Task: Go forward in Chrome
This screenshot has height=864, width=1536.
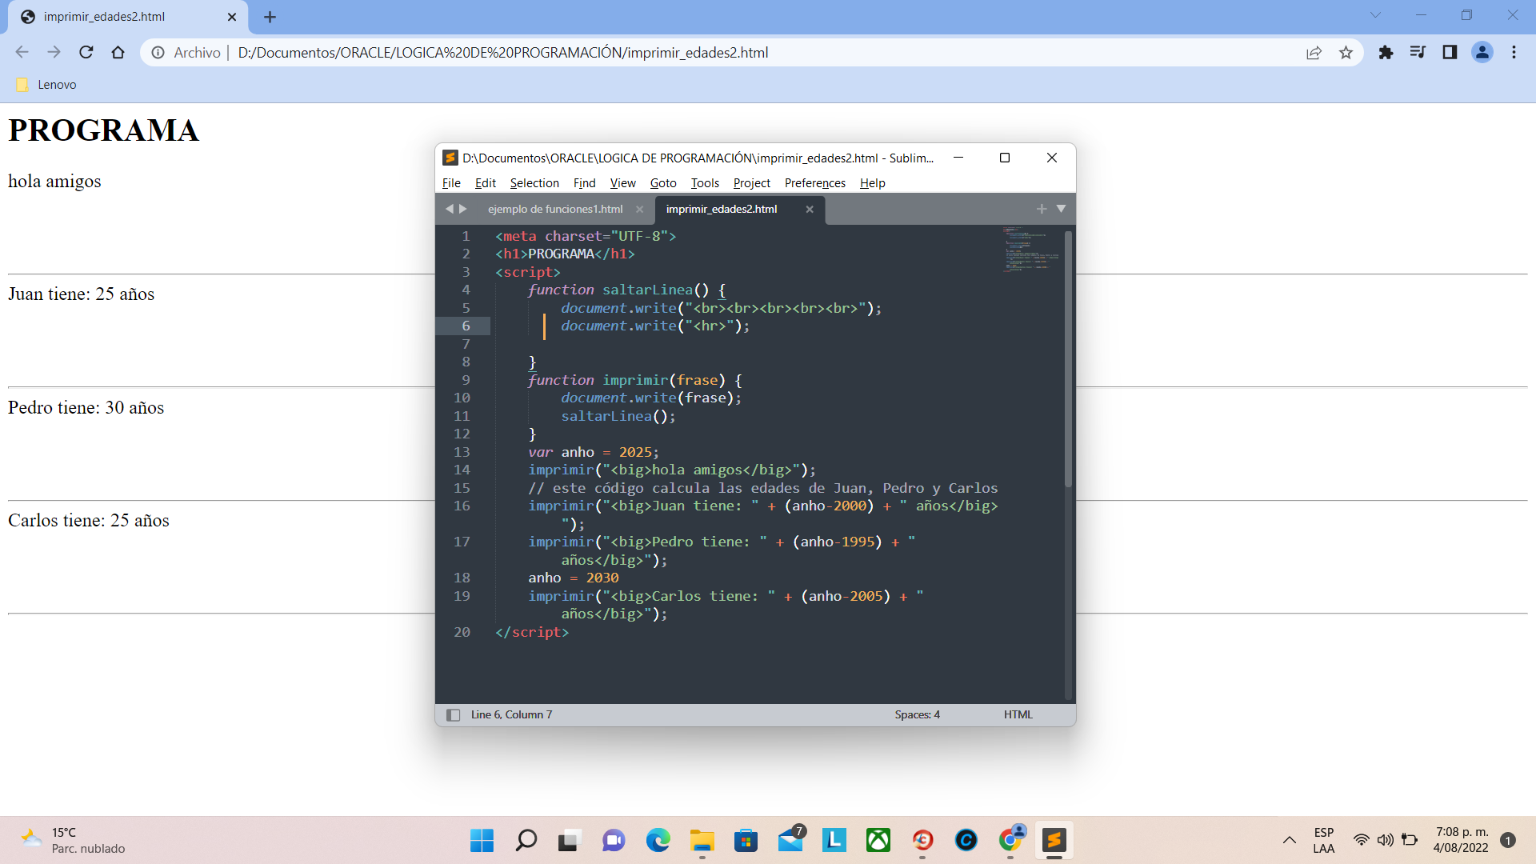Action: point(54,52)
